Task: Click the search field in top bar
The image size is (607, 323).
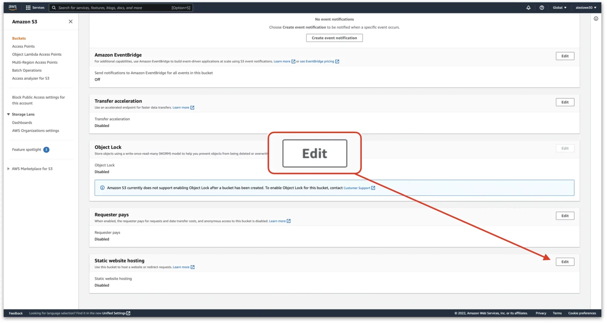Action: (x=121, y=8)
